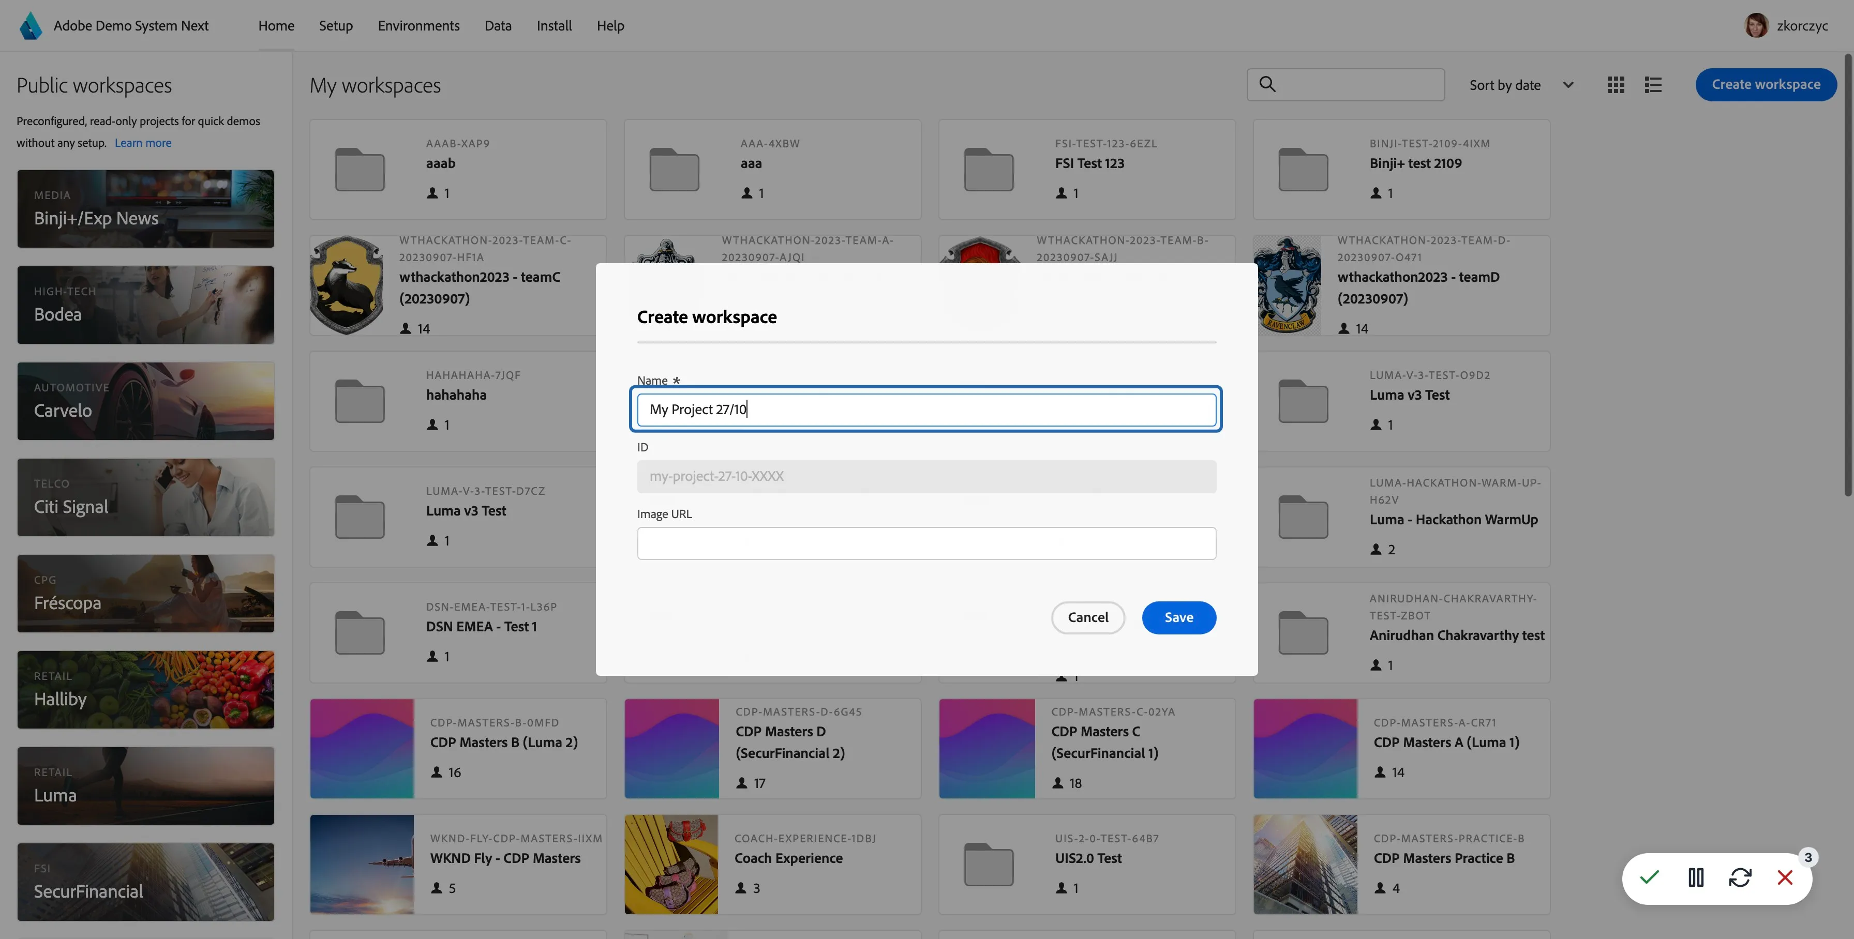Open the Sort by date dropdown

pos(1521,85)
